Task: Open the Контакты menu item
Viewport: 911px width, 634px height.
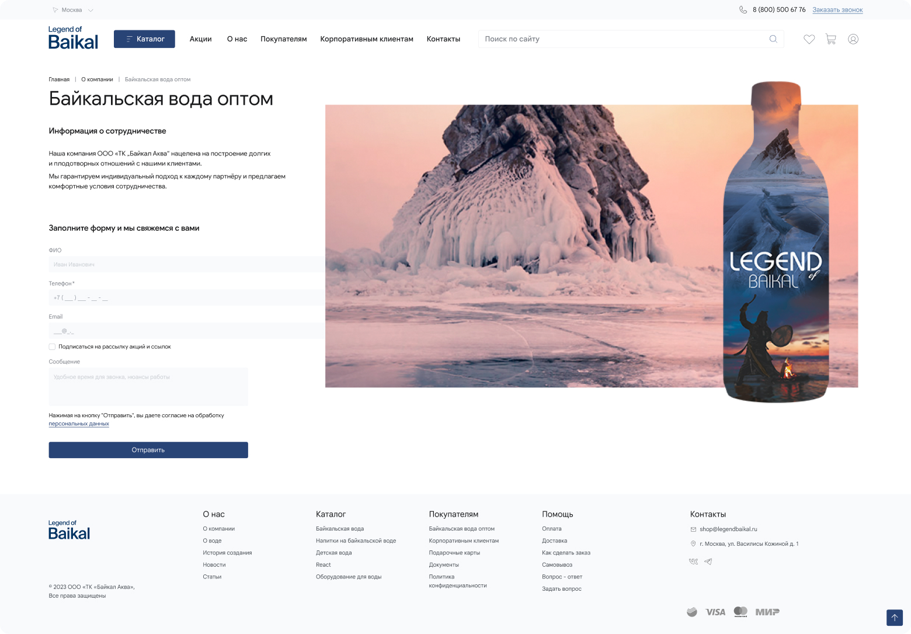Action: pyautogui.click(x=443, y=39)
